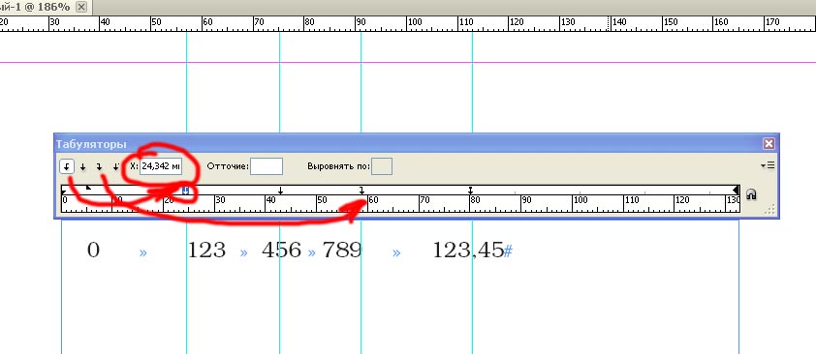This screenshot has height=354, width=816.
Task: Click the number 123,45 in the text
Action: [468, 251]
